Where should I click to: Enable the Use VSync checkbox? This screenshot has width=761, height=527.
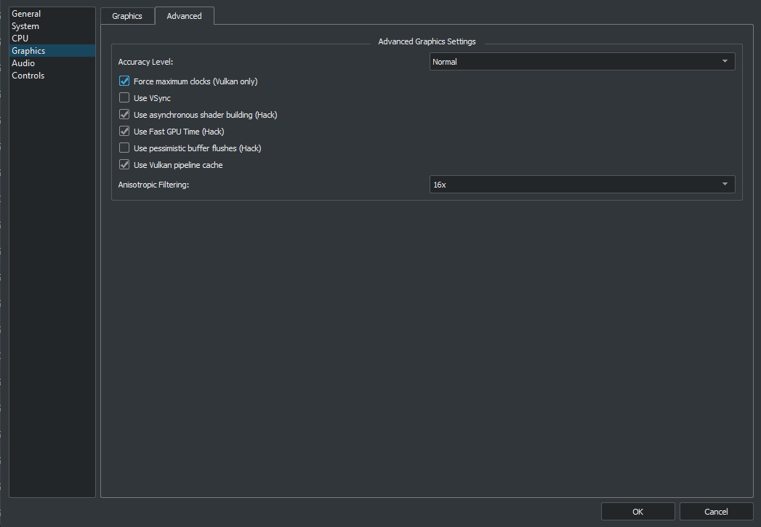pyautogui.click(x=124, y=98)
